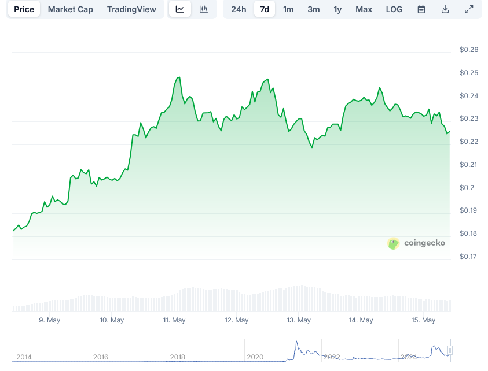
Task: Switch to the 24h time range
Action: [239, 9]
